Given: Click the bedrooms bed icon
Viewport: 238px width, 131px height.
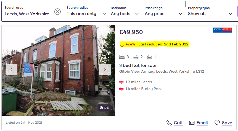Looking at the screenshot, I should point(122,57).
